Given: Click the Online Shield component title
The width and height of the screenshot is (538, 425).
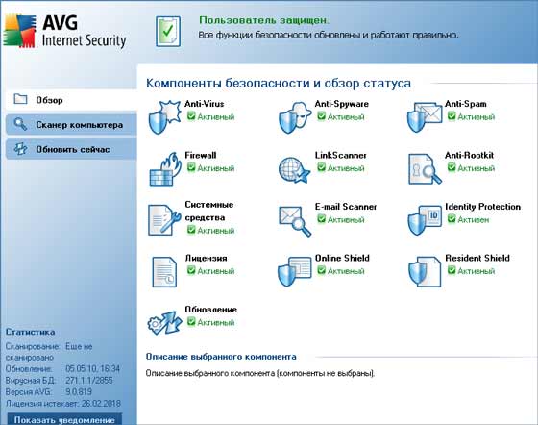Looking at the screenshot, I should coord(342,258).
